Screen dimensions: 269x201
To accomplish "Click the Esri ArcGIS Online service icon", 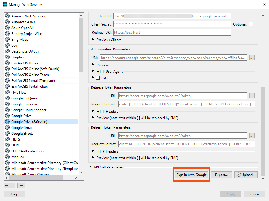I will [x=7, y=63].
